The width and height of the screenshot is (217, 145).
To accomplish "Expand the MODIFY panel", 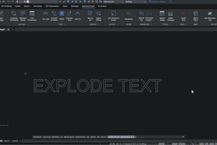I will [x=94, y=24].
